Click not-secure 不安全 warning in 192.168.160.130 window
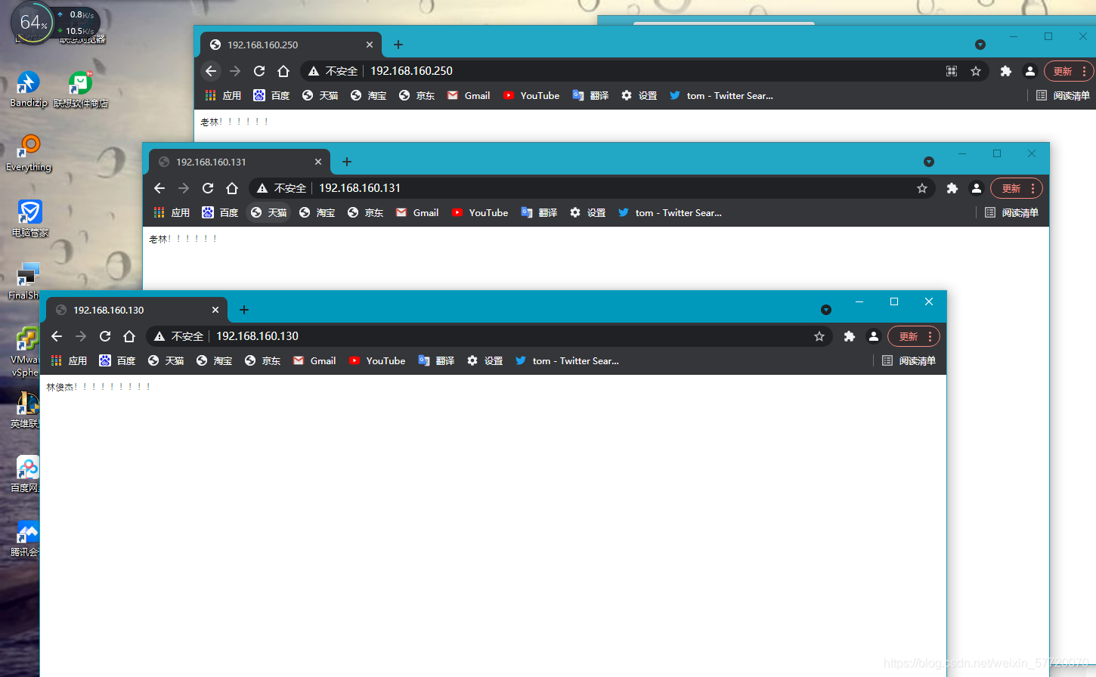Image resolution: width=1096 pixels, height=677 pixels. (178, 336)
